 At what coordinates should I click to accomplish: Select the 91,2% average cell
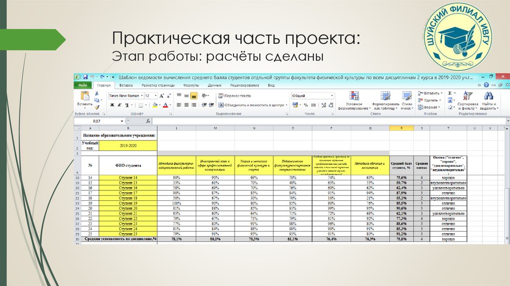pyautogui.click(x=401, y=234)
